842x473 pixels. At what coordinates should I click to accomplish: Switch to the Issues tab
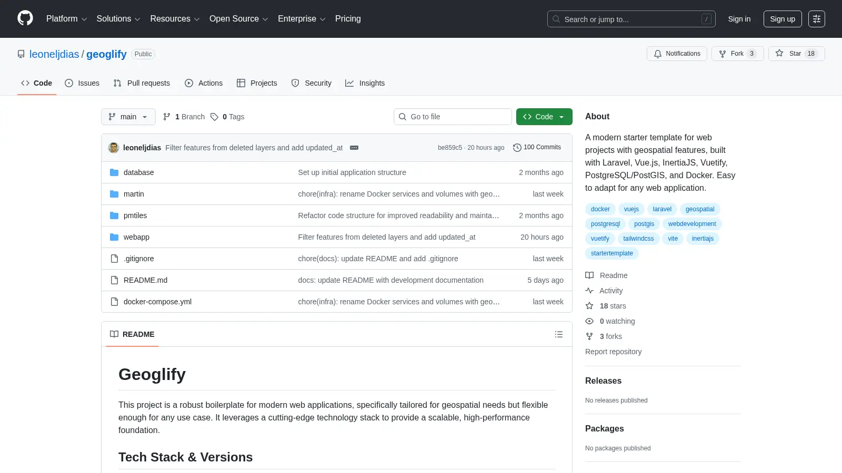pos(82,83)
